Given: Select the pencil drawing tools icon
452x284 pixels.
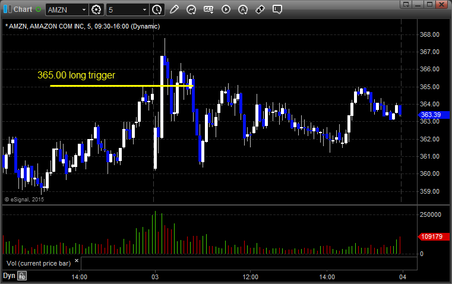Looking at the screenshot, I should point(174,10).
